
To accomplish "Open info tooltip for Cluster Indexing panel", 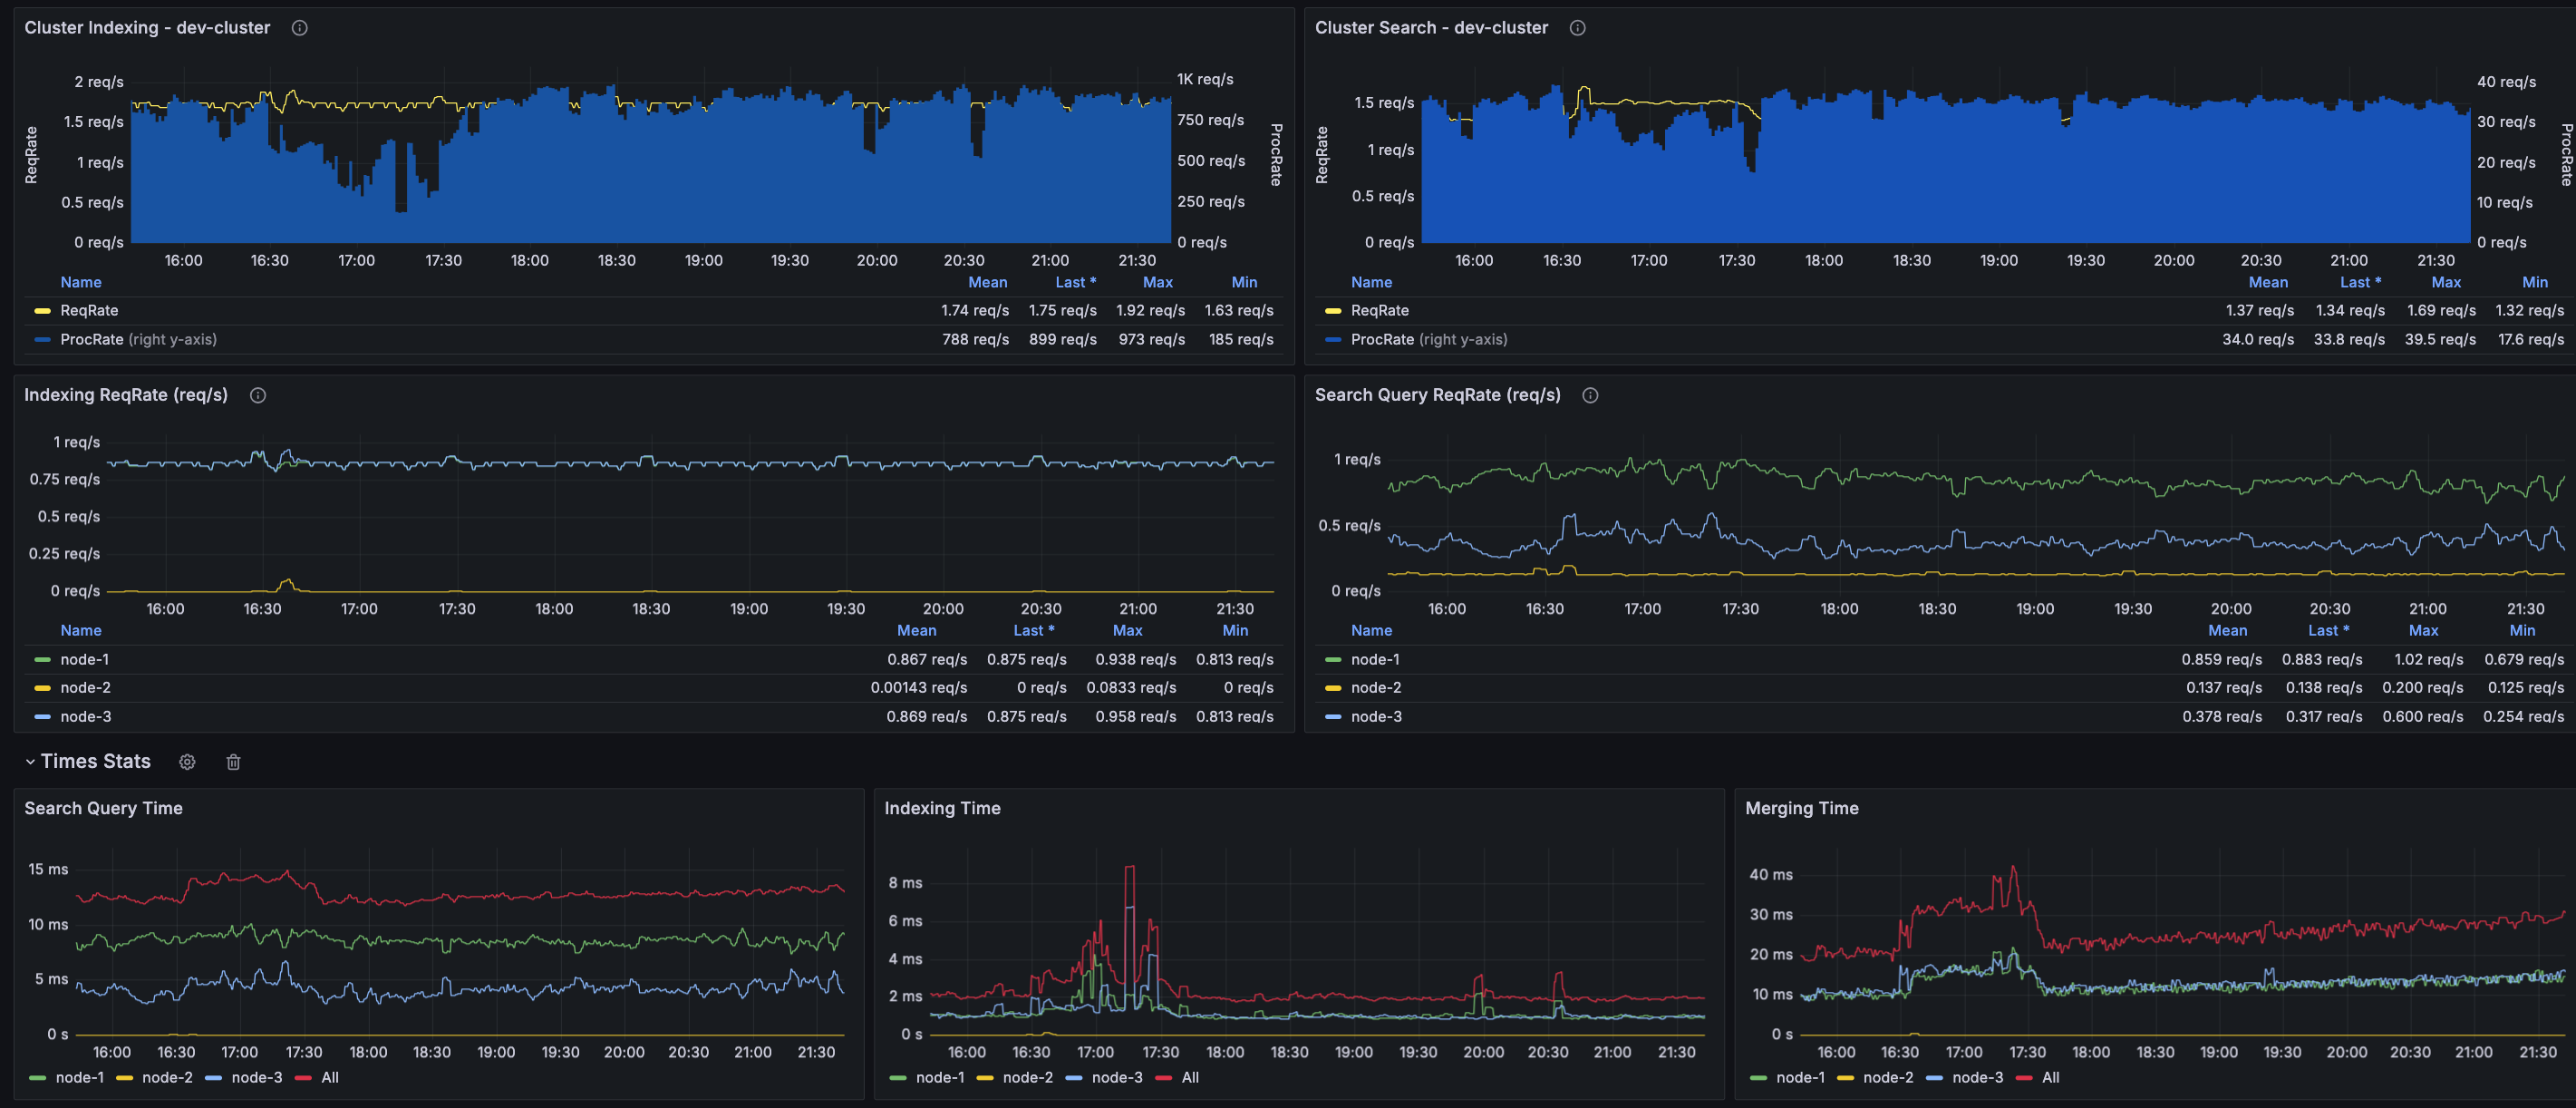I will coord(299,28).
